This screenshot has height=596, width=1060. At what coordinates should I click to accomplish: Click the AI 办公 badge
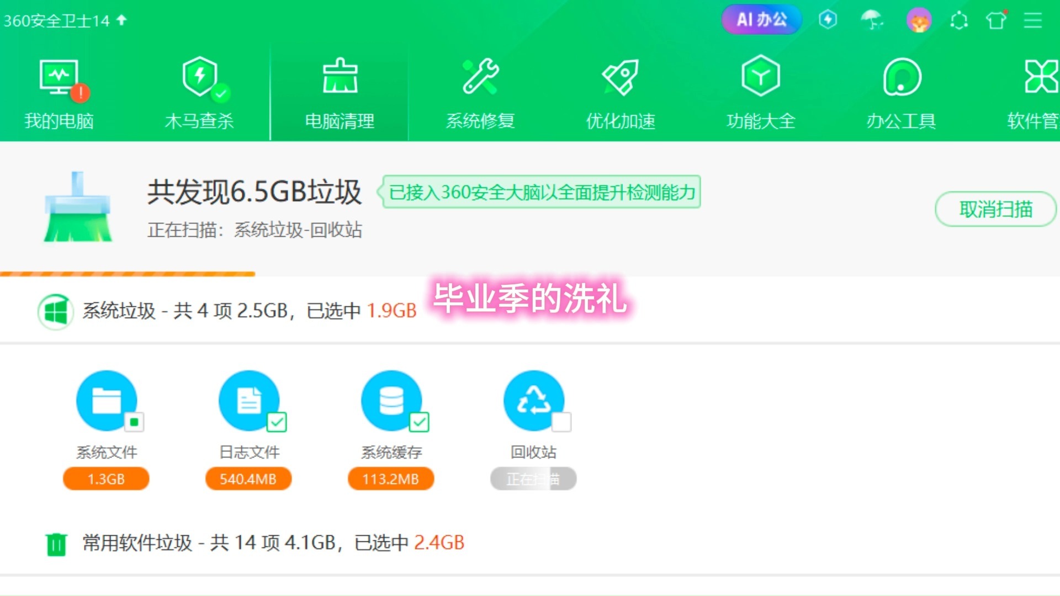point(761,20)
